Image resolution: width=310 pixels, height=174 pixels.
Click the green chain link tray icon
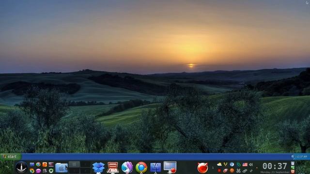238,164
